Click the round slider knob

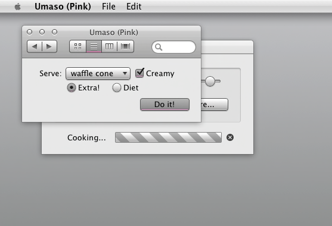pos(210,81)
